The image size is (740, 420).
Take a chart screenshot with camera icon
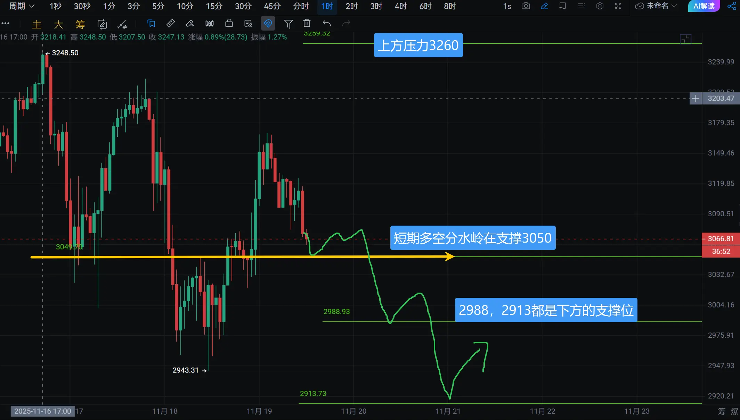(526, 6)
